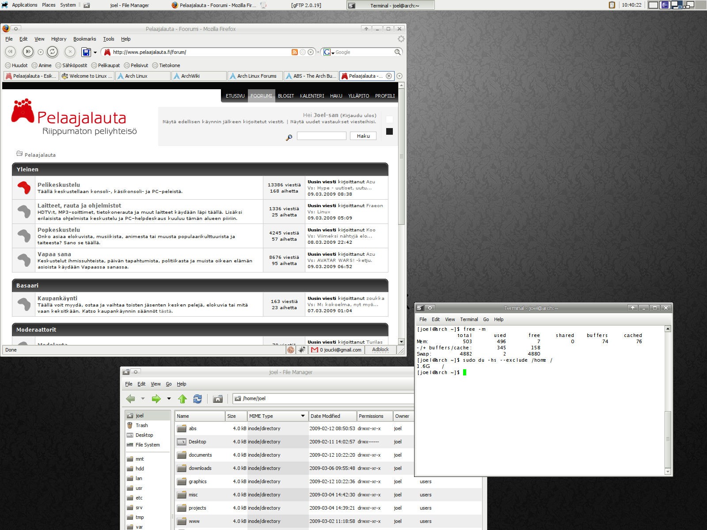
Task: Click the forum search text field
Action: coord(321,136)
